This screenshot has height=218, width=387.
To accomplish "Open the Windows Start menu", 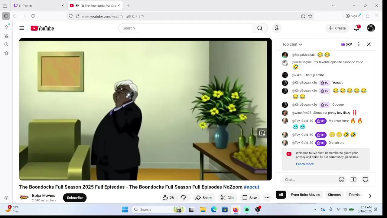I will (125, 210).
